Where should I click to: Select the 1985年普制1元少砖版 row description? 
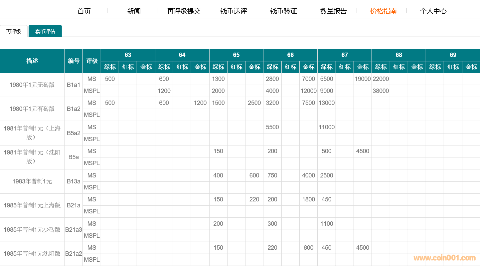32,230
